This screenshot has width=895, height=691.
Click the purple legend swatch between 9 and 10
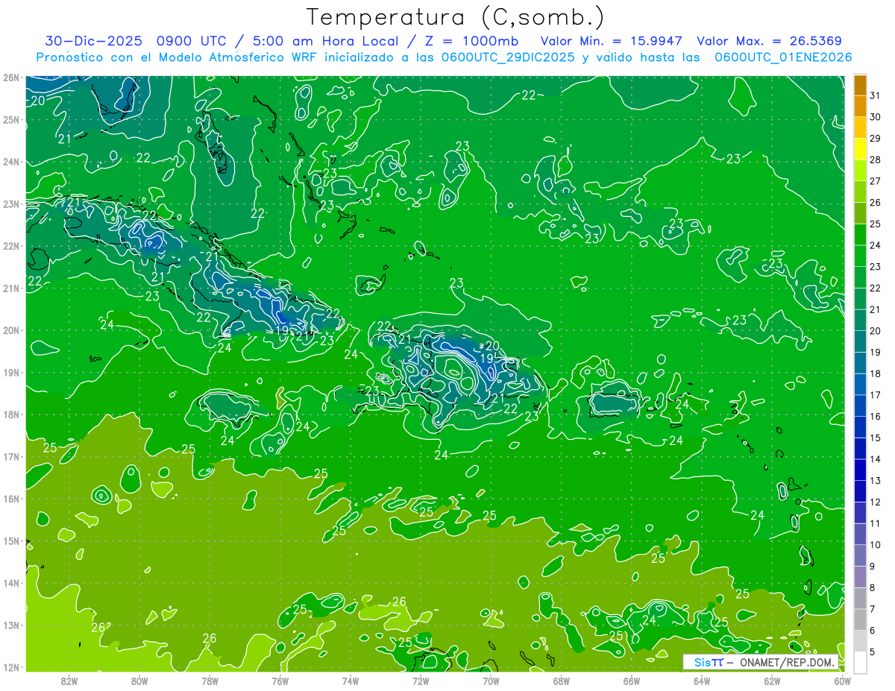click(860, 555)
